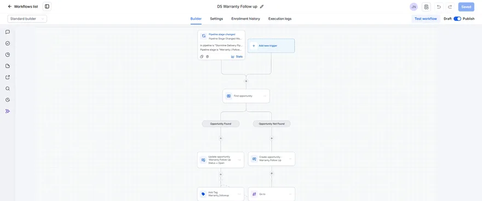
Task: Select the Update opportunity Warranty Follow Up node
Action: [x=221, y=160]
